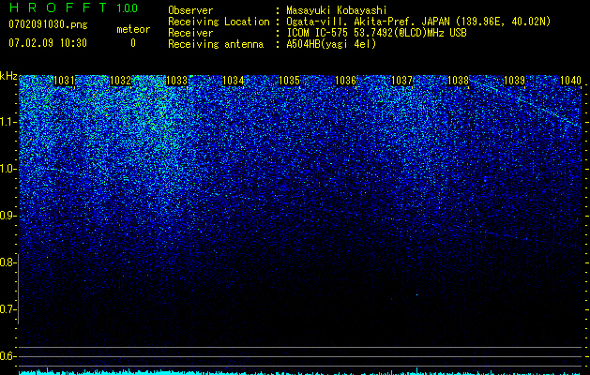The image size is (590, 375).
Task: Click the cyan signal level strip at bottom
Action: (x=300, y=371)
